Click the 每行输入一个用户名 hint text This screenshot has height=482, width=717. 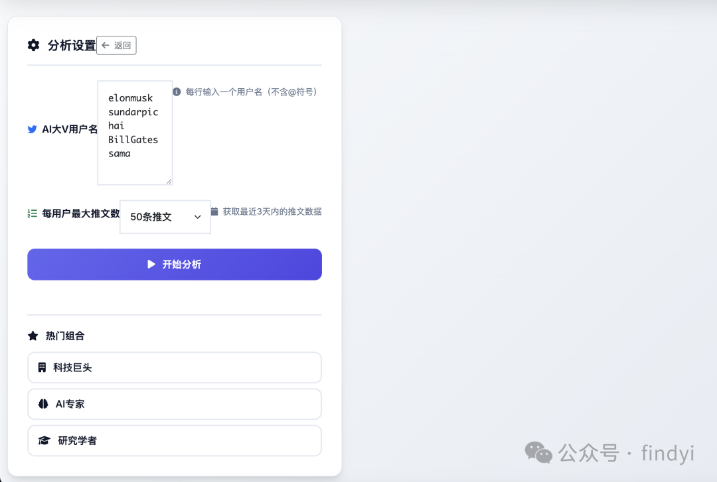pyautogui.click(x=251, y=92)
